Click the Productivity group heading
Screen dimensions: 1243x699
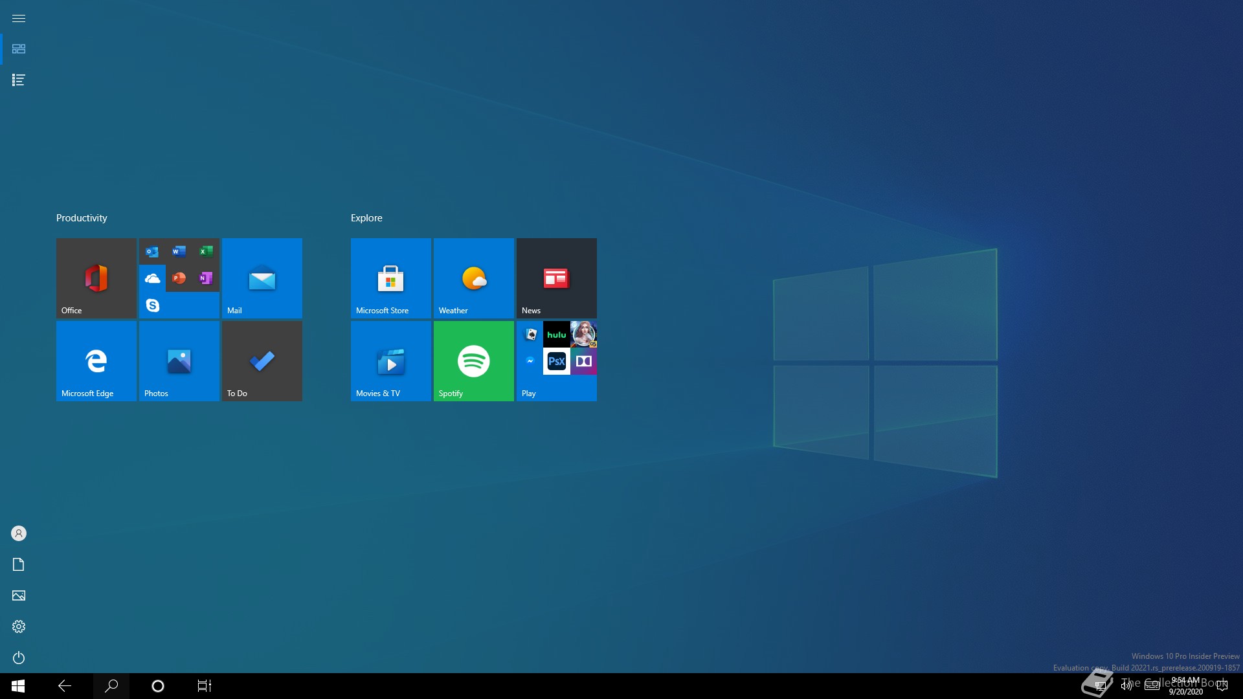point(82,218)
